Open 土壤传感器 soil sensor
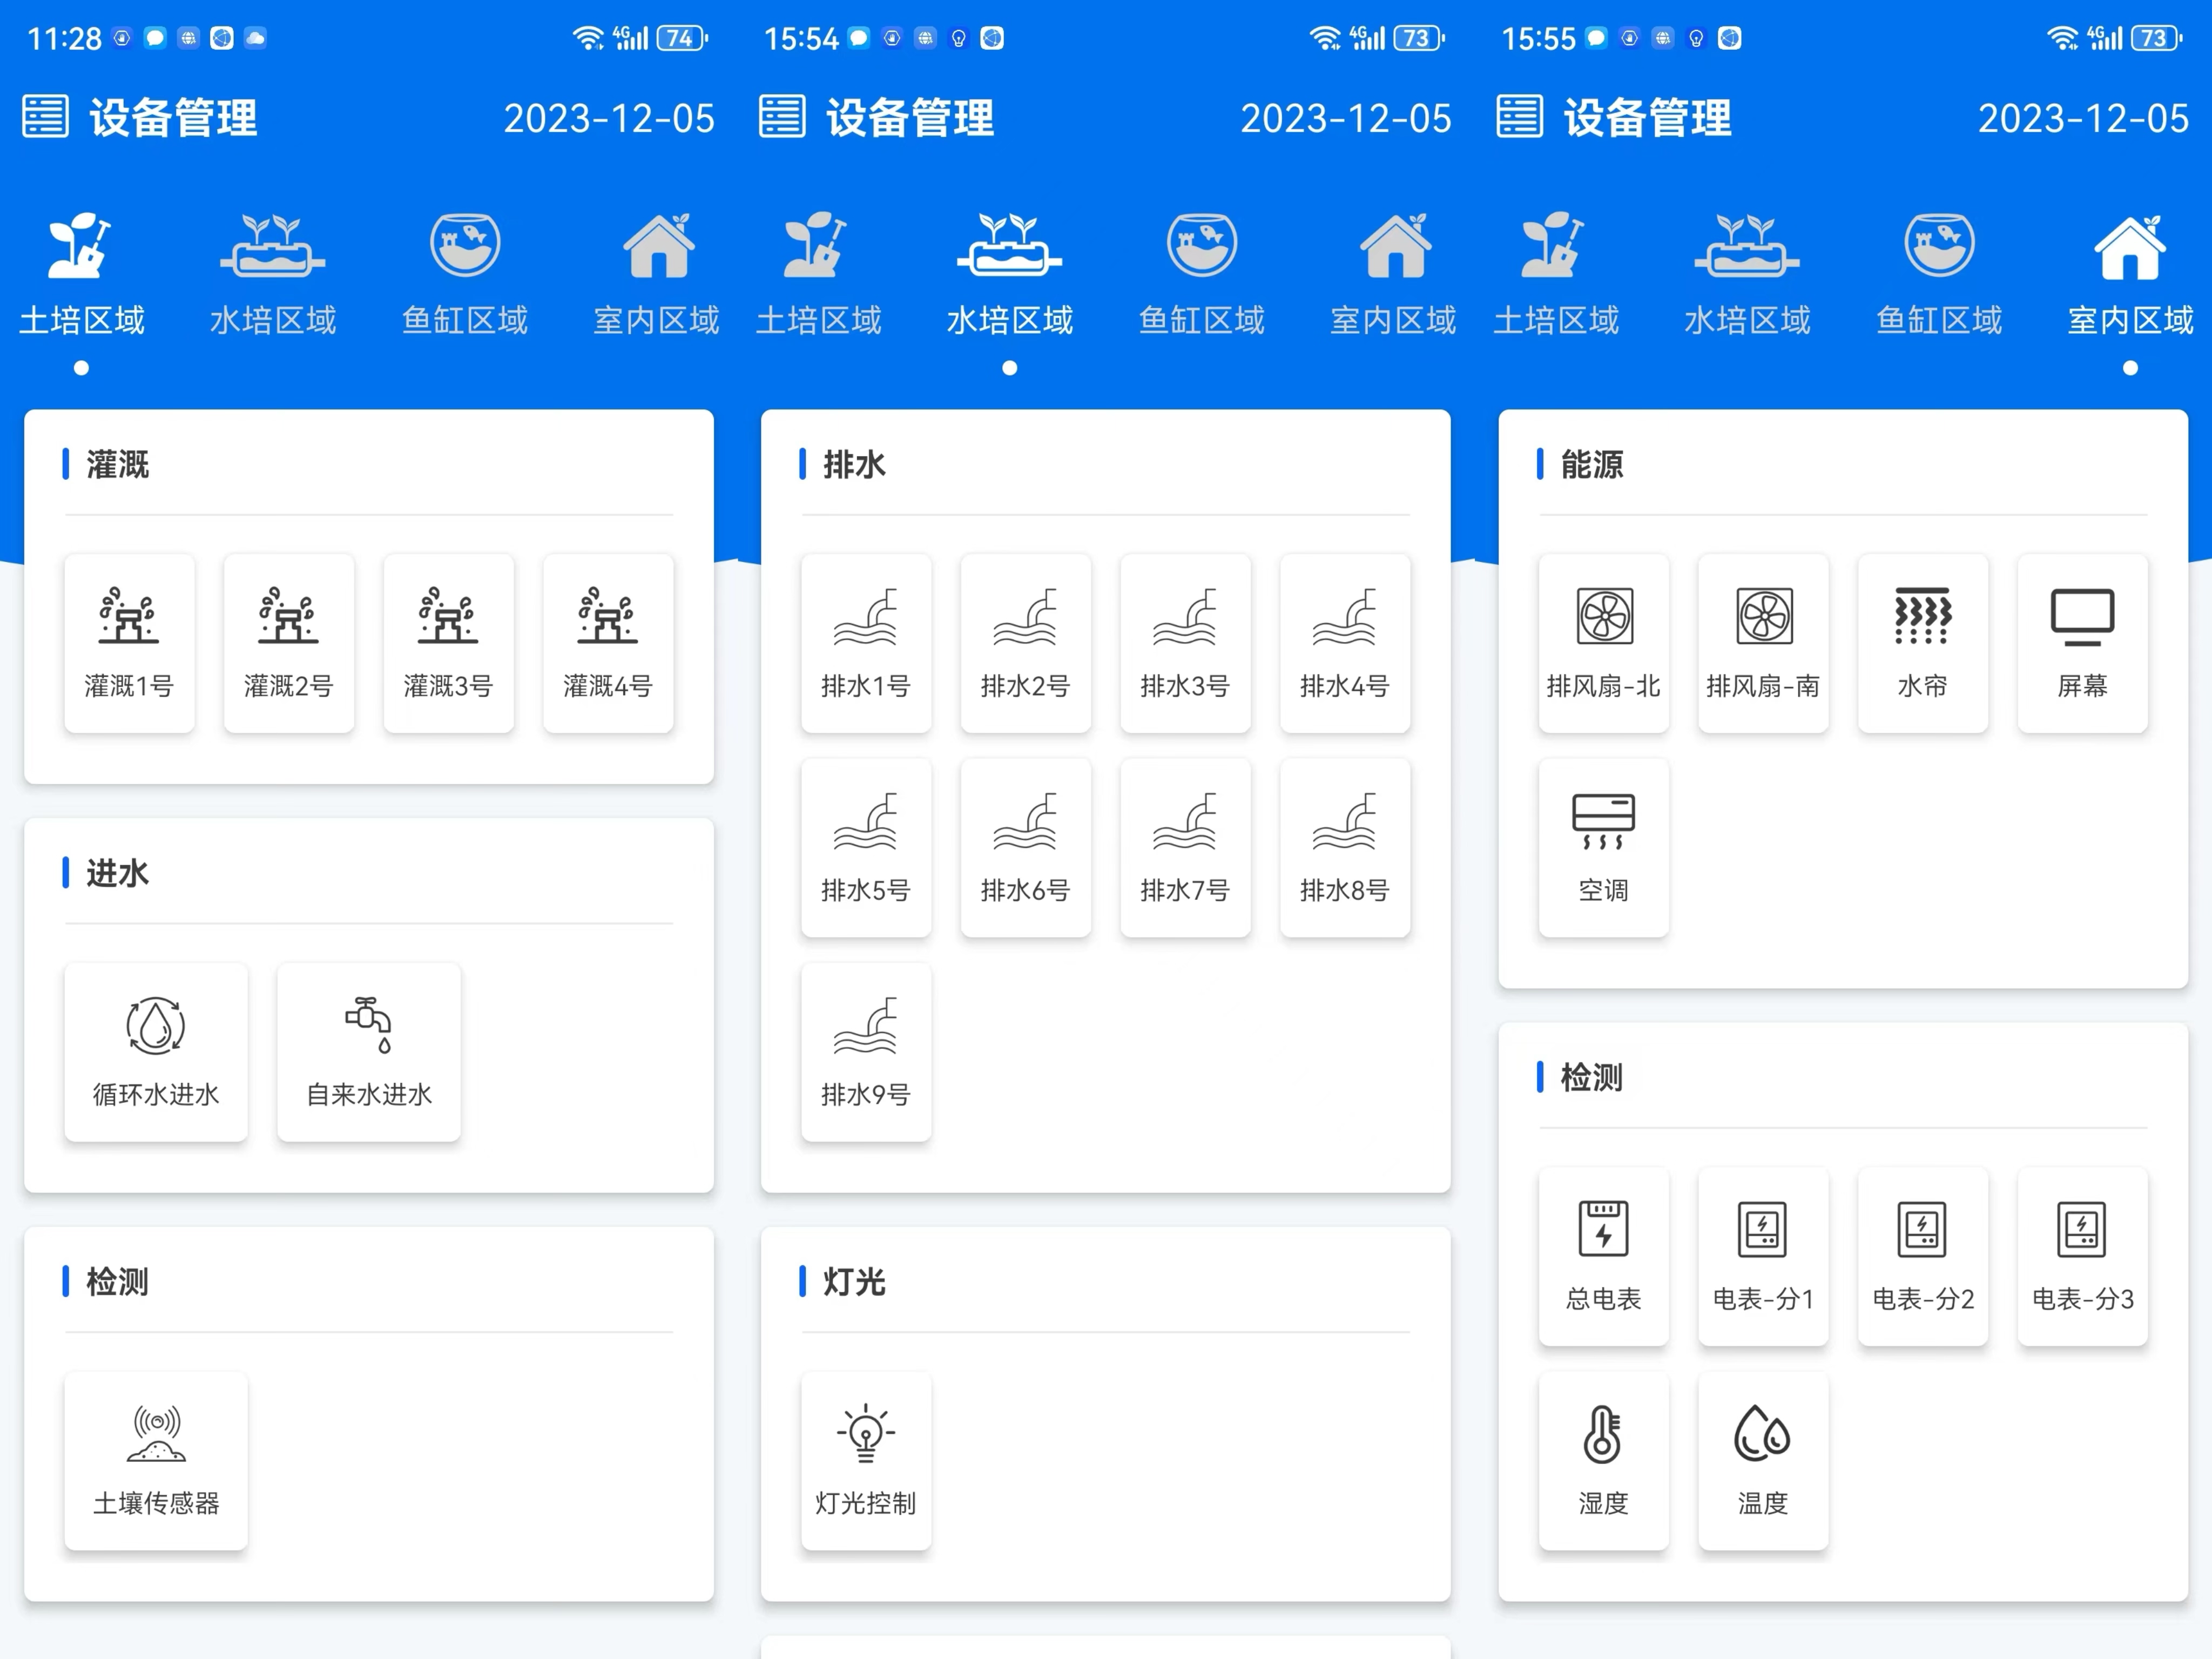Image resolution: width=2212 pixels, height=1659 pixels. (x=156, y=1461)
